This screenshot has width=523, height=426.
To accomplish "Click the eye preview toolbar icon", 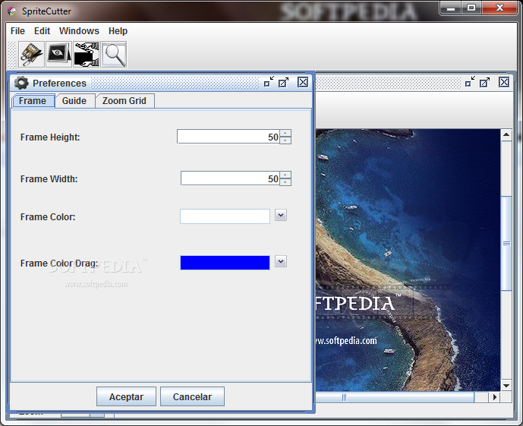I will click(x=58, y=55).
